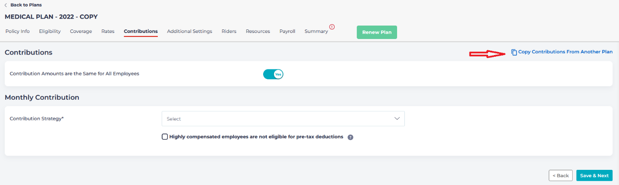Screen dimensions: 619x185
Task: Select the Rates tab
Action: point(108,31)
